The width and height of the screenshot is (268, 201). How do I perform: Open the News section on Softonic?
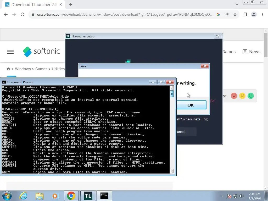[x=252, y=52]
